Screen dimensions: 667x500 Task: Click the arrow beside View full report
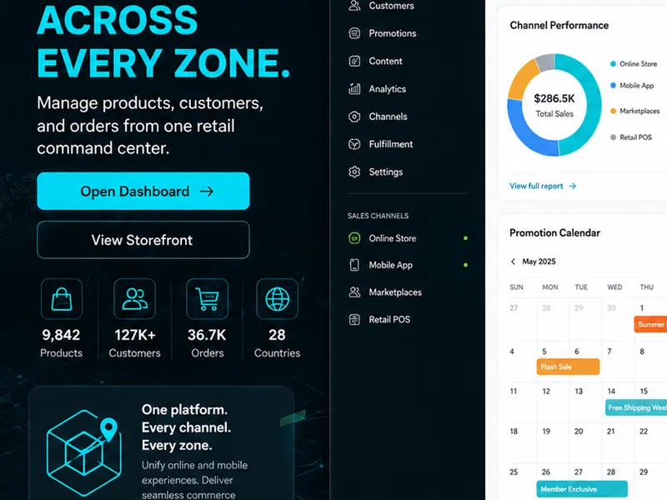[x=573, y=186]
